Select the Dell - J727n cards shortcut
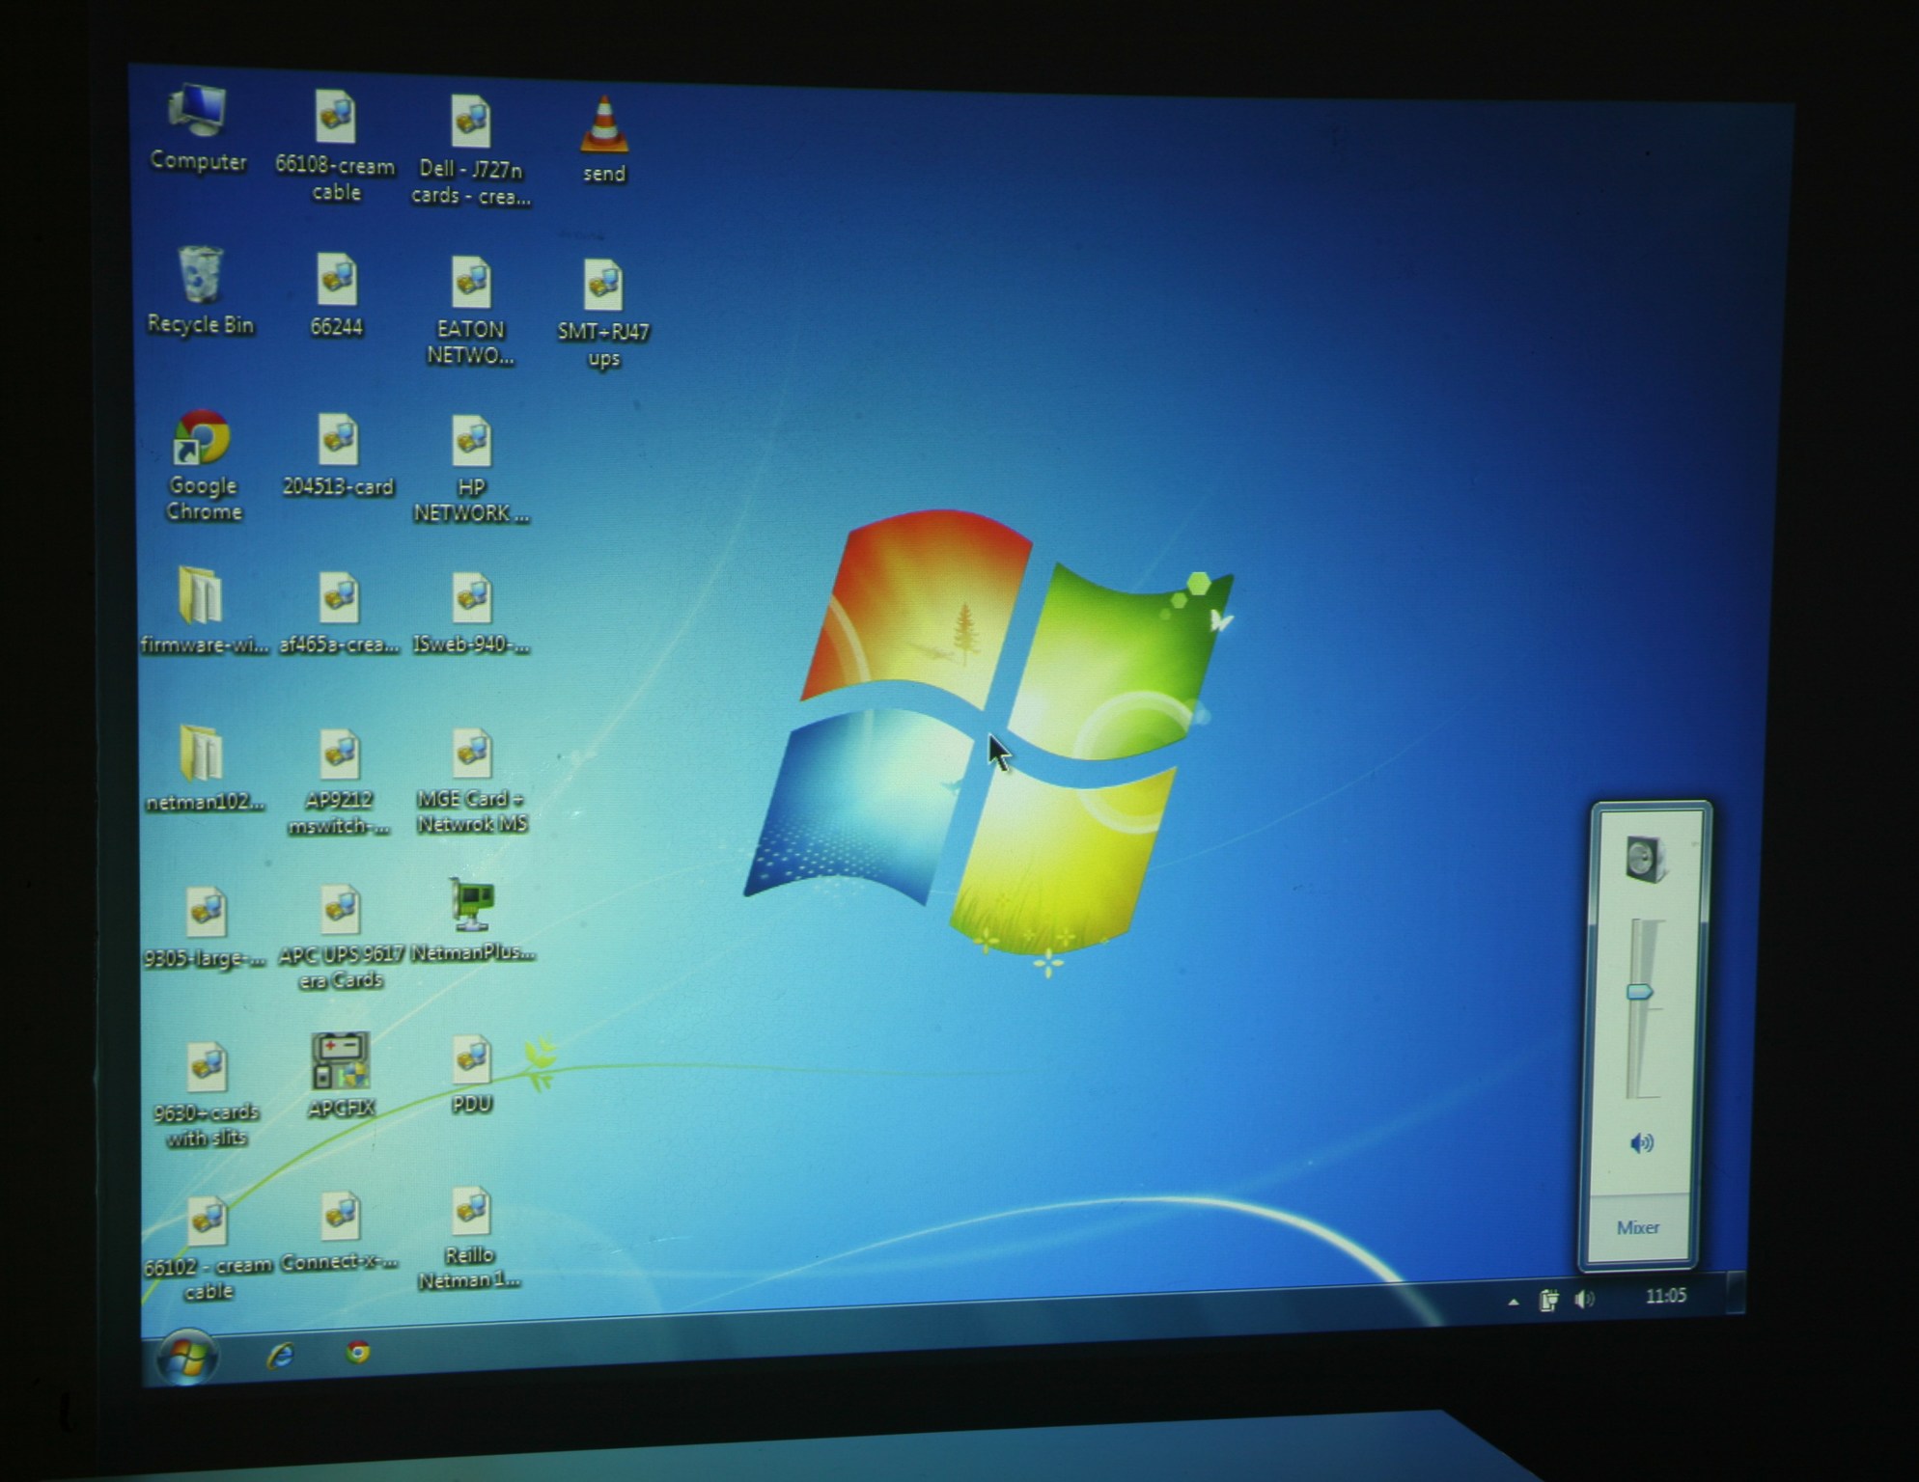The image size is (1919, 1482). pos(471,151)
